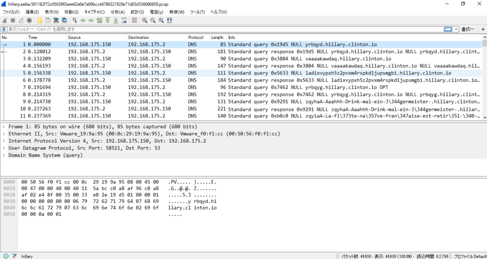
Task: Click the find packet magnifier icon
Action: pos(75,20)
